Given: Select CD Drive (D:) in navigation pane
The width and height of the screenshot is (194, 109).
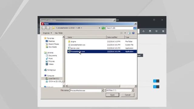Looking at the screenshot, I should tap(55, 81).
